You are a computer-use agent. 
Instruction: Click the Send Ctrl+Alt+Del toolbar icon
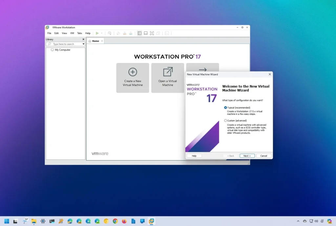pyautogui.click(x=110, y=33)
